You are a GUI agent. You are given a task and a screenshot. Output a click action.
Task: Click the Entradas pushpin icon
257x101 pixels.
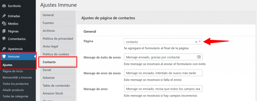[x=4, y=16]
